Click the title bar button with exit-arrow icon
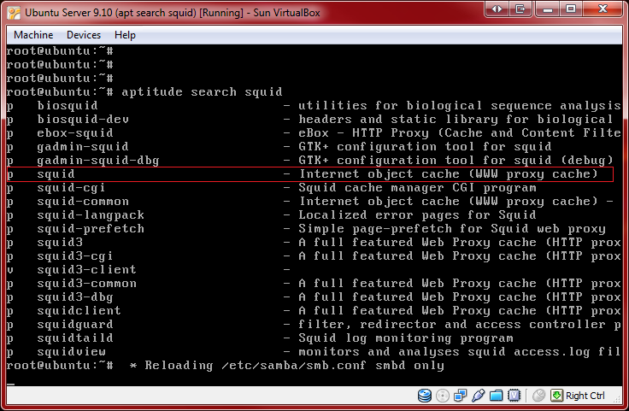The width and height of the screenshot is (629, 411). (x=520, y=9)
